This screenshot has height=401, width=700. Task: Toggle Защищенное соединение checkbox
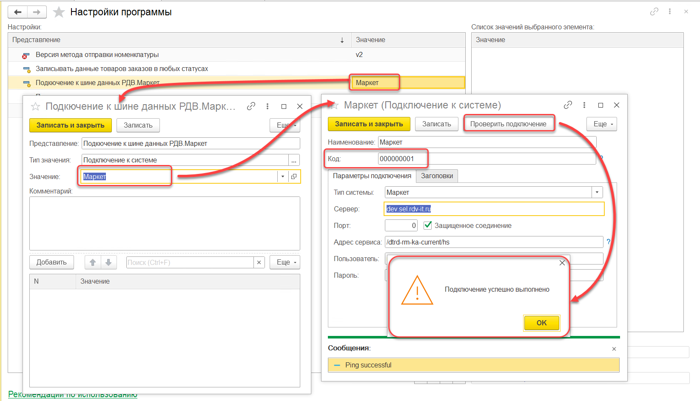[428, 225]
